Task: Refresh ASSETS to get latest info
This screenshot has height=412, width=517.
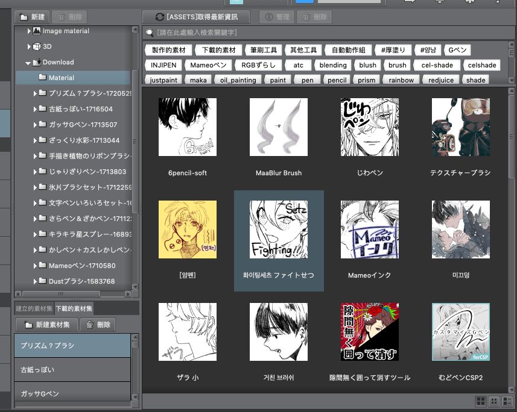Action: coord(197,17)
